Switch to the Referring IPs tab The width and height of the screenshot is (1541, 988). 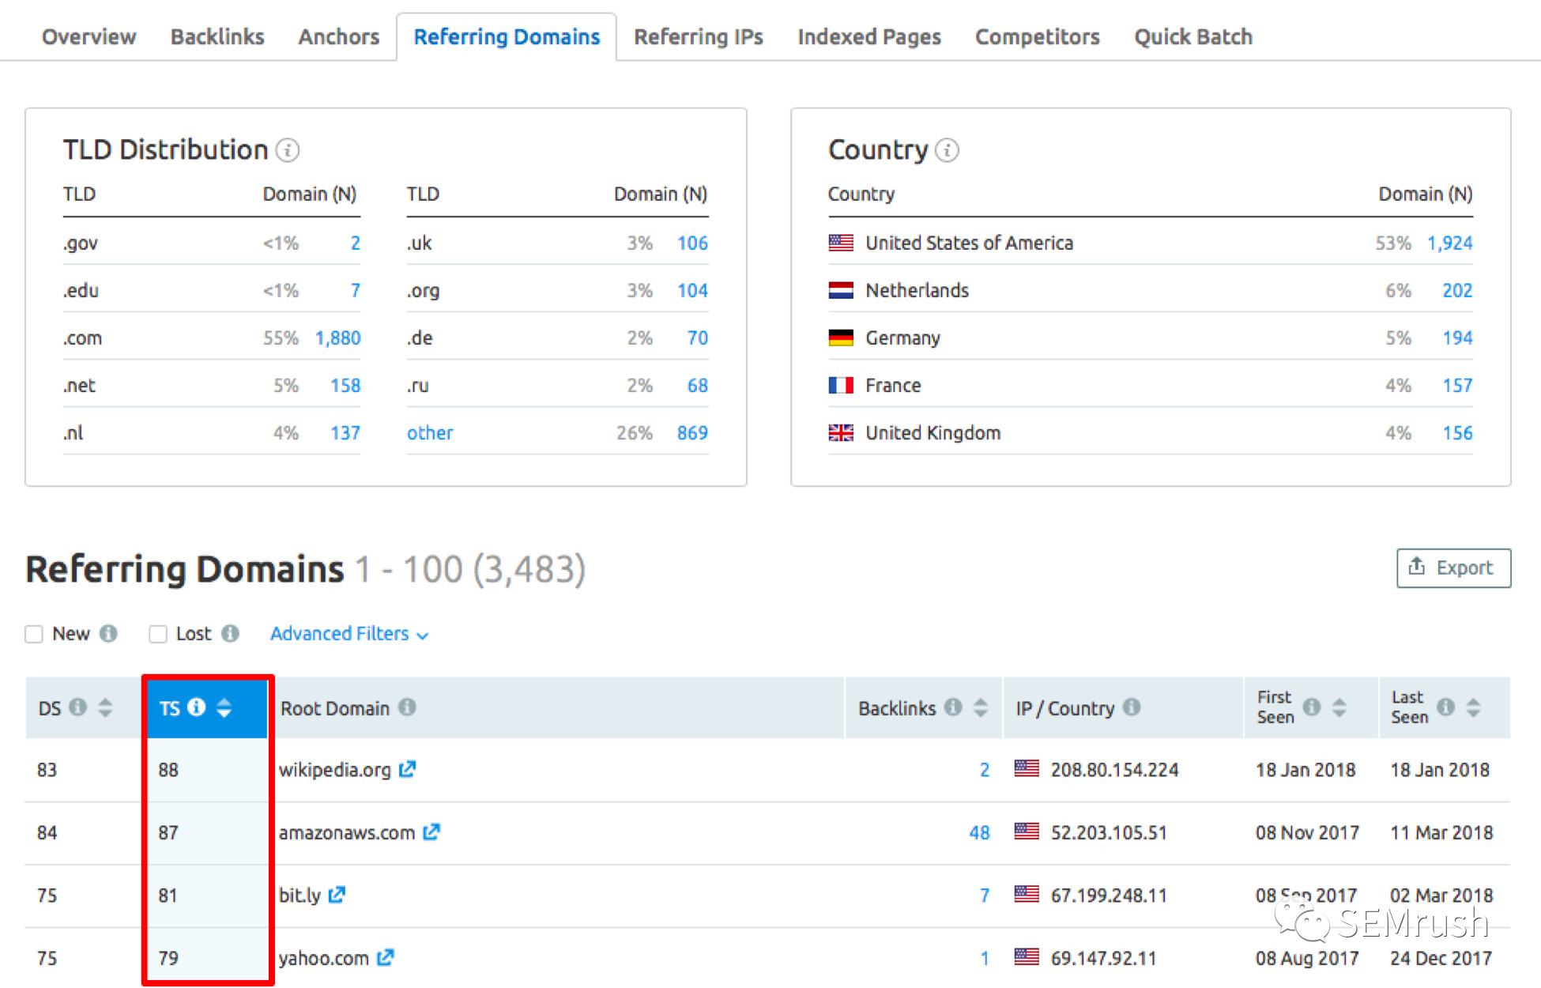[x=699, y=36]
